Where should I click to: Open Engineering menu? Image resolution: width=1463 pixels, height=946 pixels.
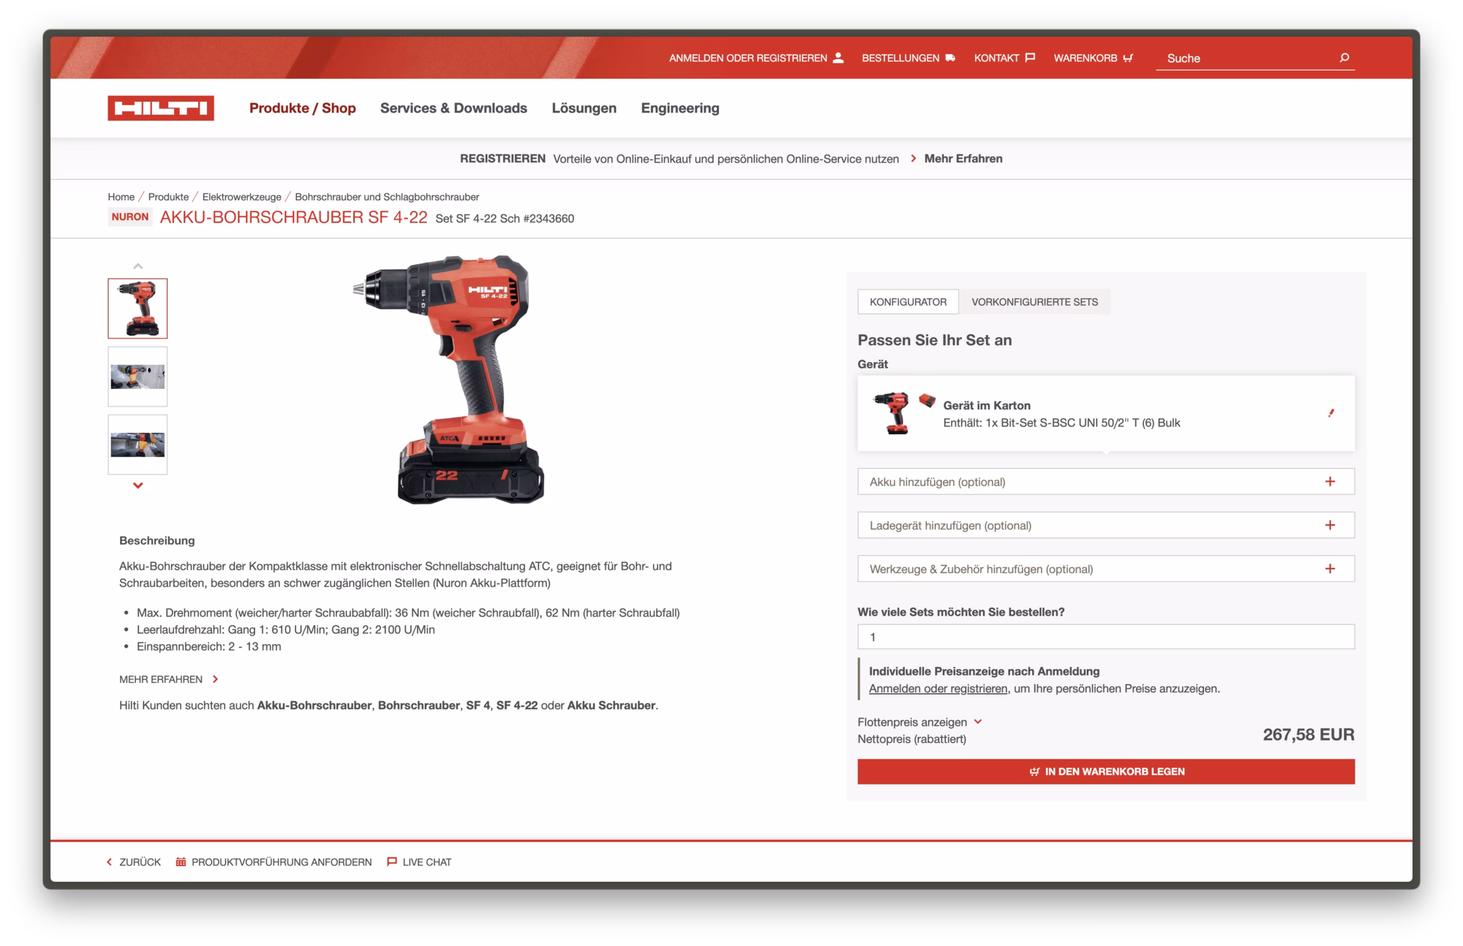680,108
